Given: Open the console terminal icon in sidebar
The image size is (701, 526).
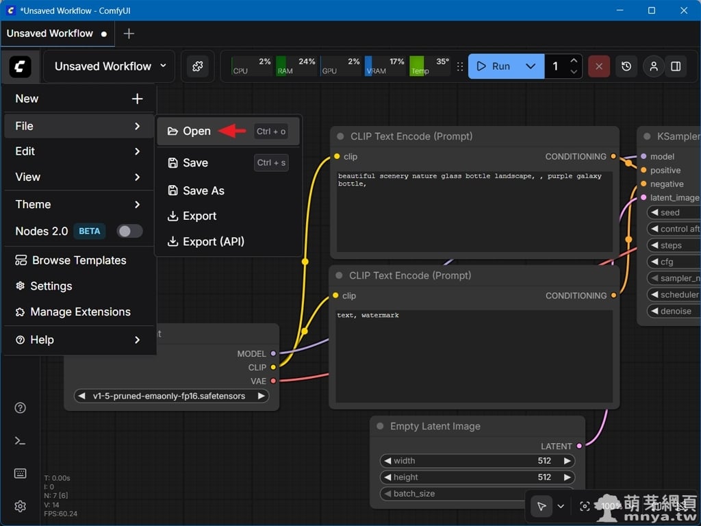Looking at the screenshot, I should [20, 440].
